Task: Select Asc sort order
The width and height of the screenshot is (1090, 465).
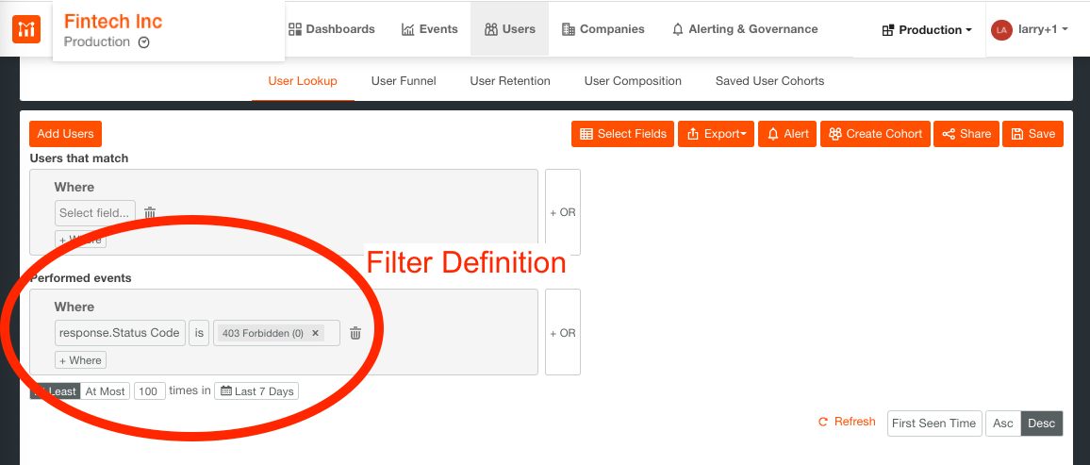Action: tap(1003, 423)
